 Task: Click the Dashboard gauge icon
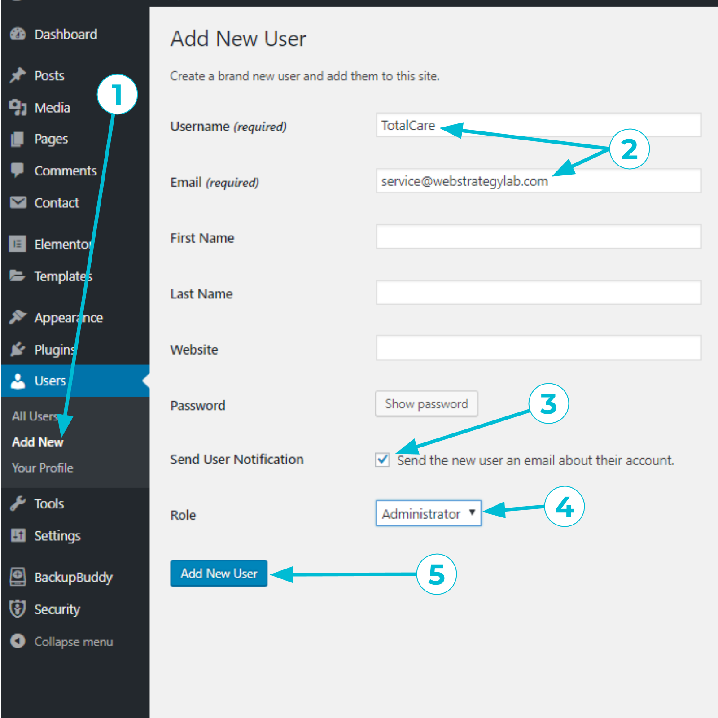coord(18,34)
